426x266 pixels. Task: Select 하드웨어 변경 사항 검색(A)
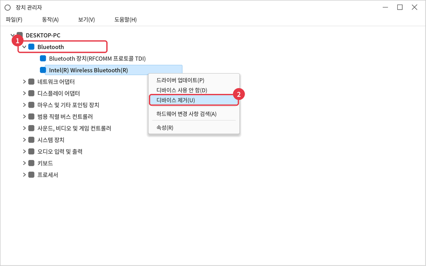(186, 114)
